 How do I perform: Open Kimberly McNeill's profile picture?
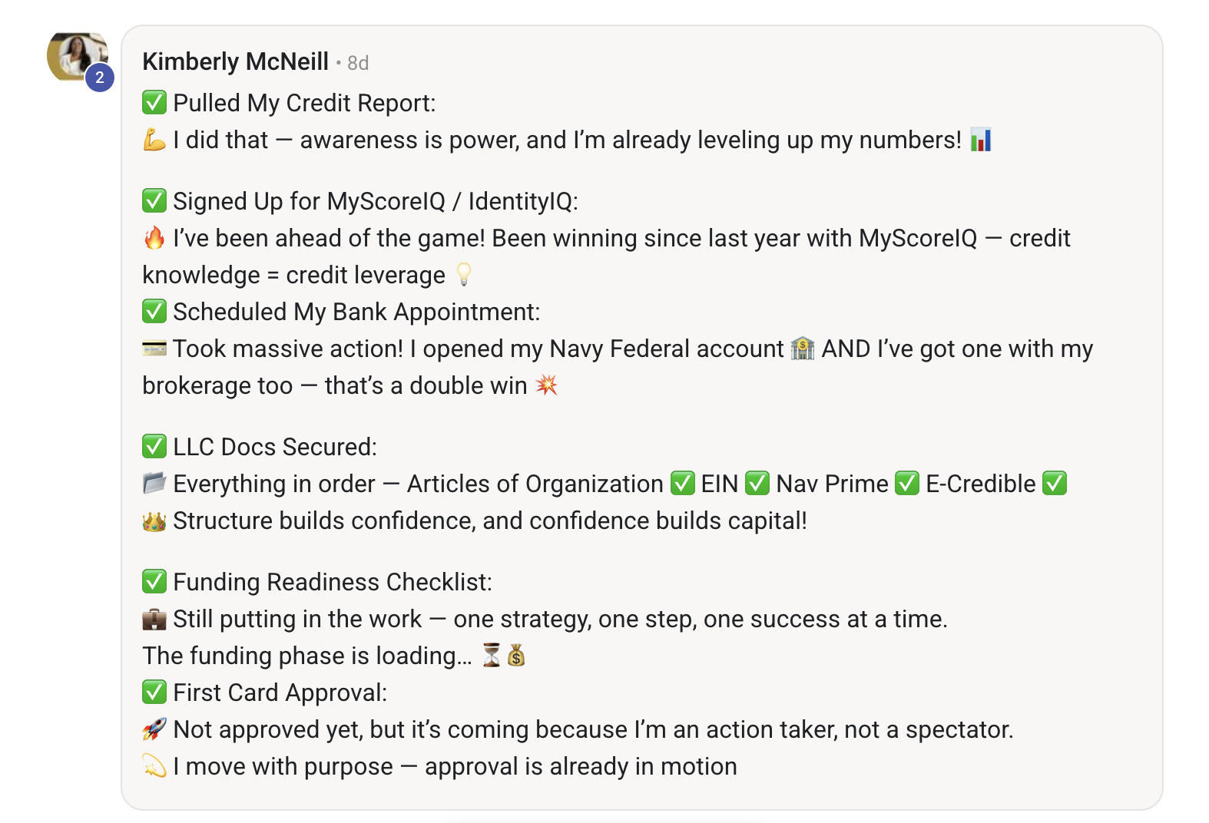tap(75, 55)
